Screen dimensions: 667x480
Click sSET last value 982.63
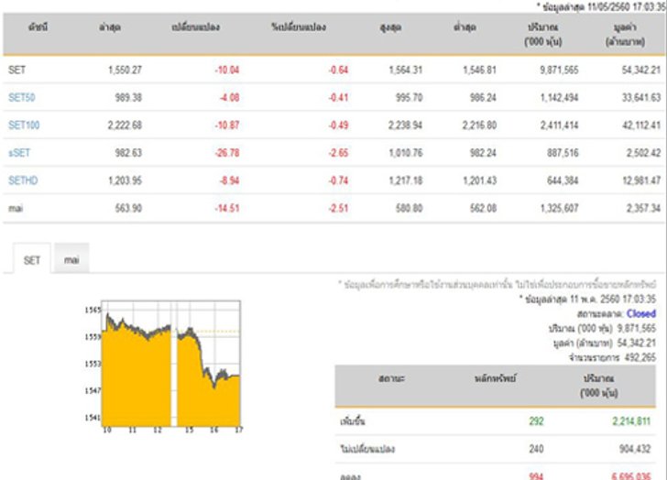tap(128, 153)
